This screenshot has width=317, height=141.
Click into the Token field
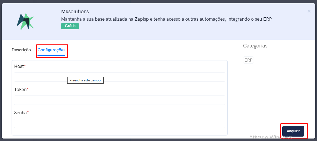point(119,100)
